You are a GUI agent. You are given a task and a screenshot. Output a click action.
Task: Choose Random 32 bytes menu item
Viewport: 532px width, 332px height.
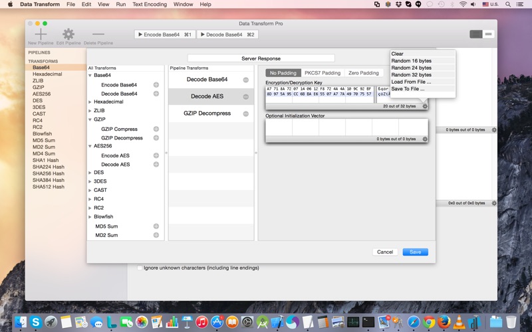pyautogui.click(x=422, y=74)
